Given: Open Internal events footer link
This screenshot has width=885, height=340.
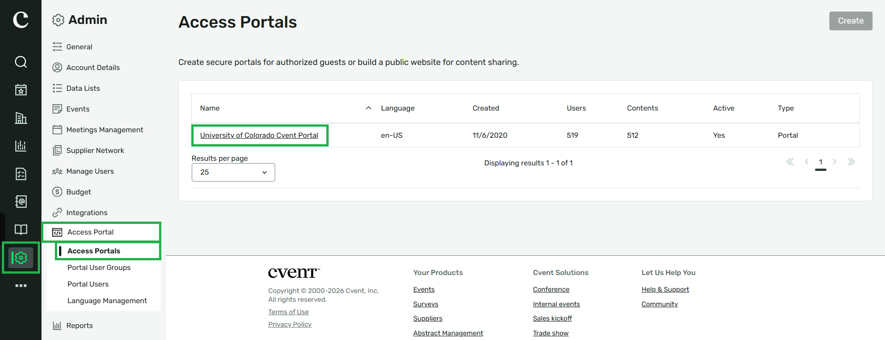Looking at the screenshot, I should pos(556,304).
